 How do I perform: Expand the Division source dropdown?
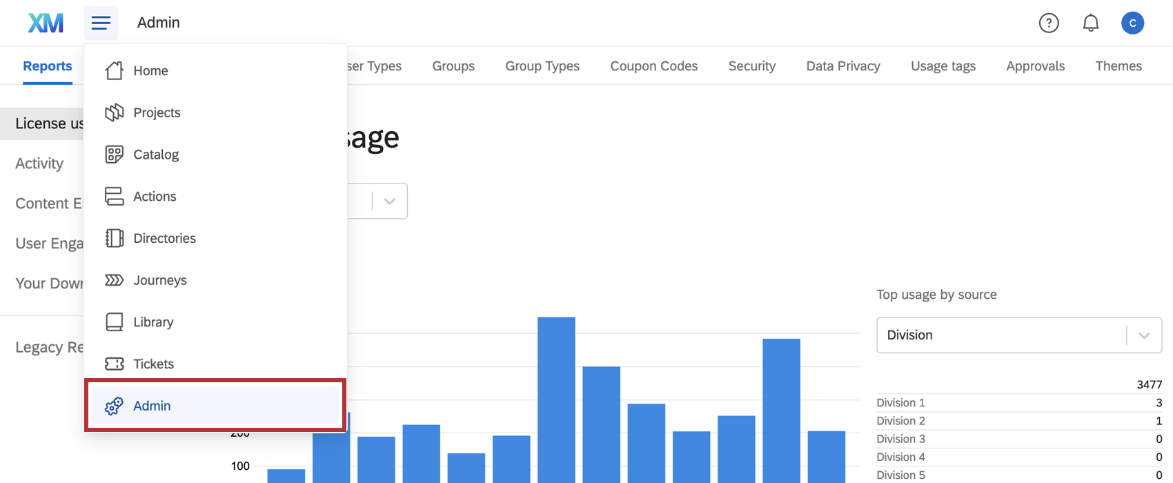pyautogui.click(x=1018, y=335)
